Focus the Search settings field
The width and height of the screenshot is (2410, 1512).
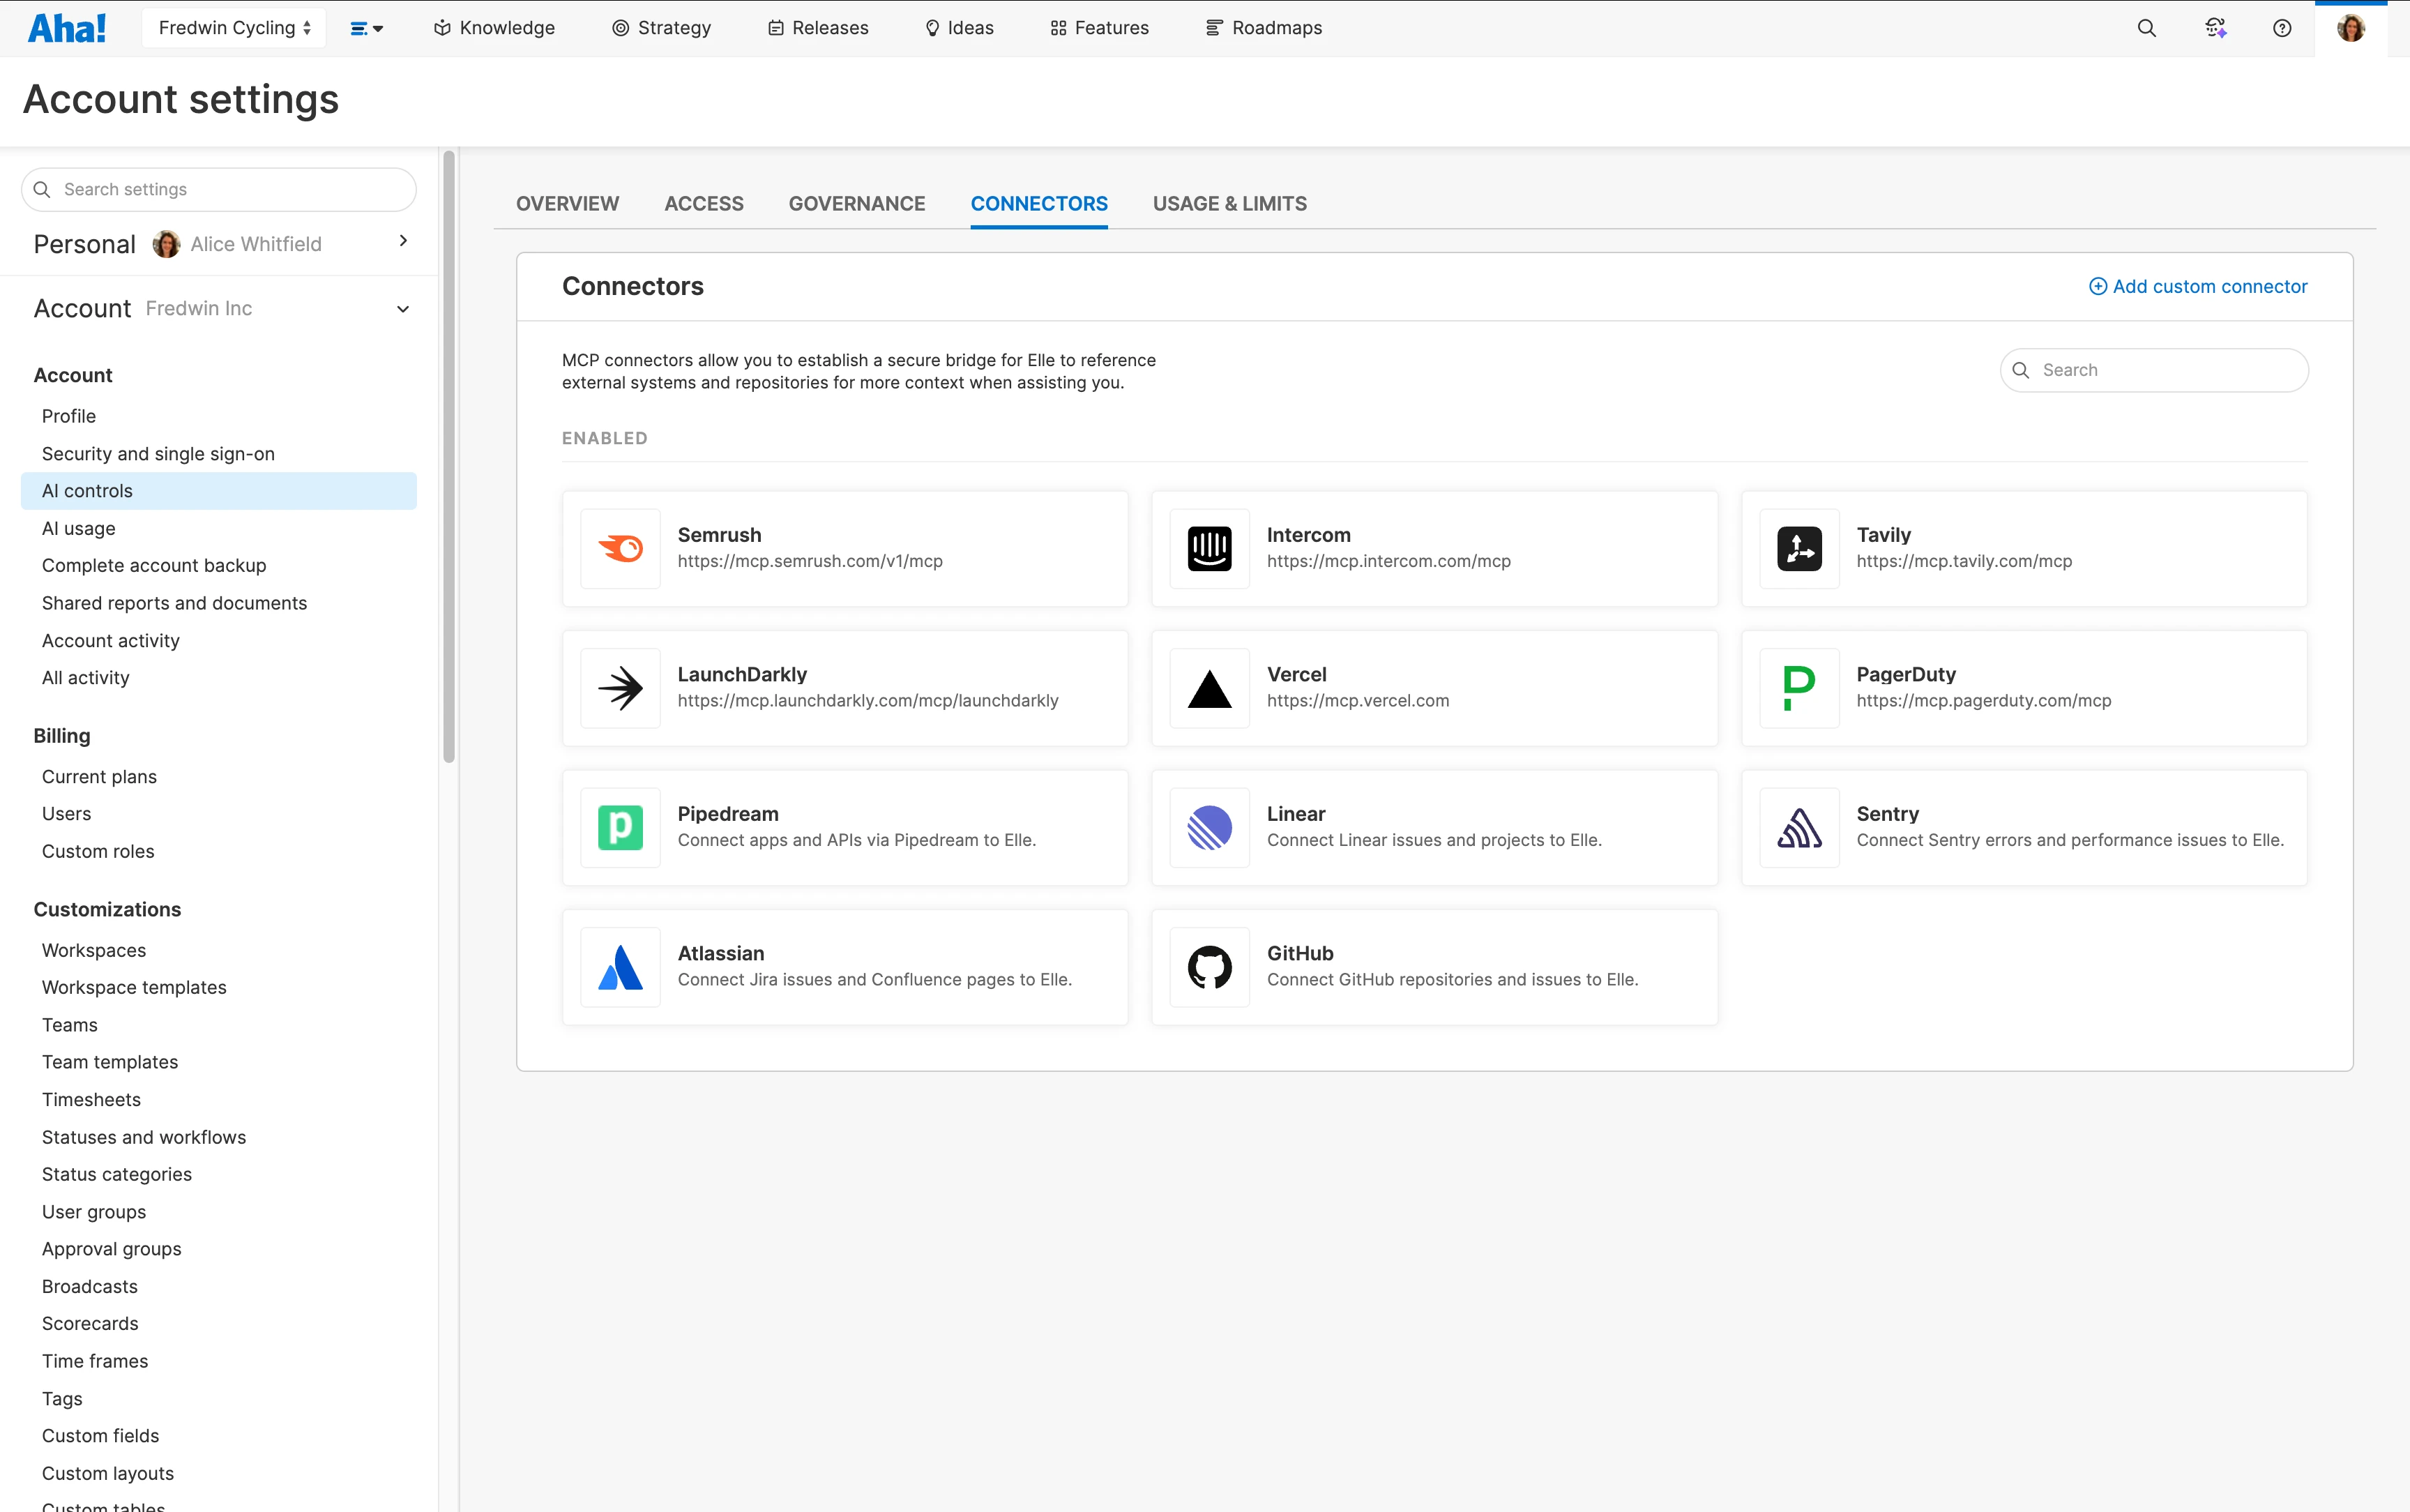219,190
